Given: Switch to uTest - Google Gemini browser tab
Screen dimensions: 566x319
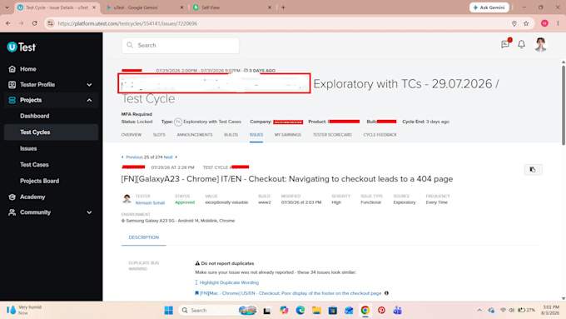Looking at the screenshot, I should click(x=144, y=7).
